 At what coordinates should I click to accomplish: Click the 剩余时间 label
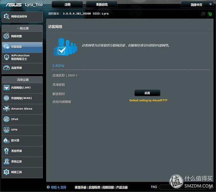pyautogui.click(x=59, y=94)
